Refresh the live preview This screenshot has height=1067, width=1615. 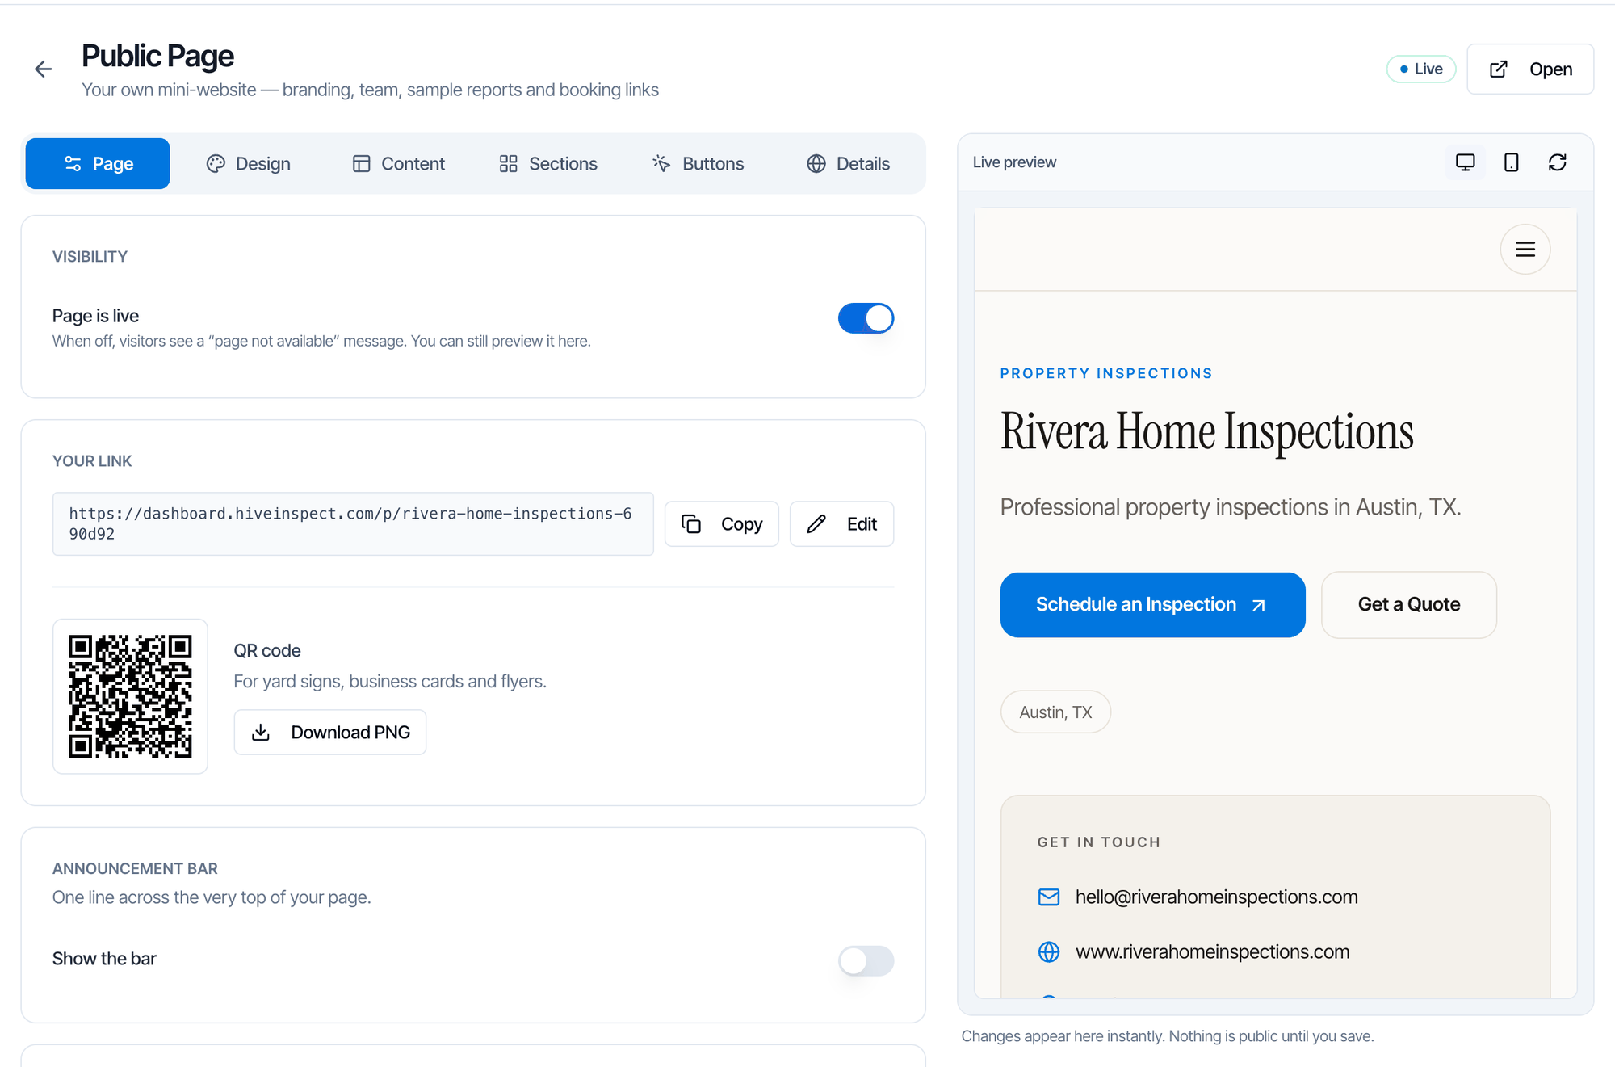(1557, 162)
